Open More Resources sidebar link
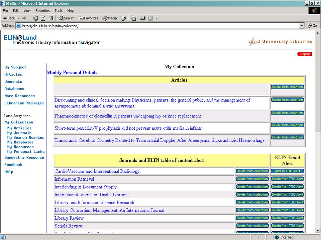 [x=20, y=96]
